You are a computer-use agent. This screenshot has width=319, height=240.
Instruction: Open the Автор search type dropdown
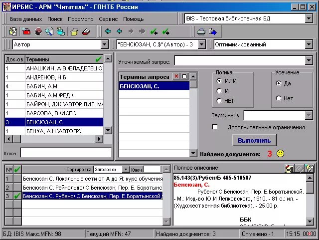point(104,44)
